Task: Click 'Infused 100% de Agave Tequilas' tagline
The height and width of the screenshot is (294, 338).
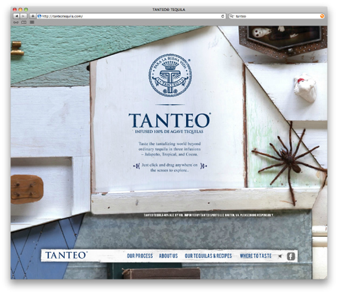Action: (x=169, y=131)
